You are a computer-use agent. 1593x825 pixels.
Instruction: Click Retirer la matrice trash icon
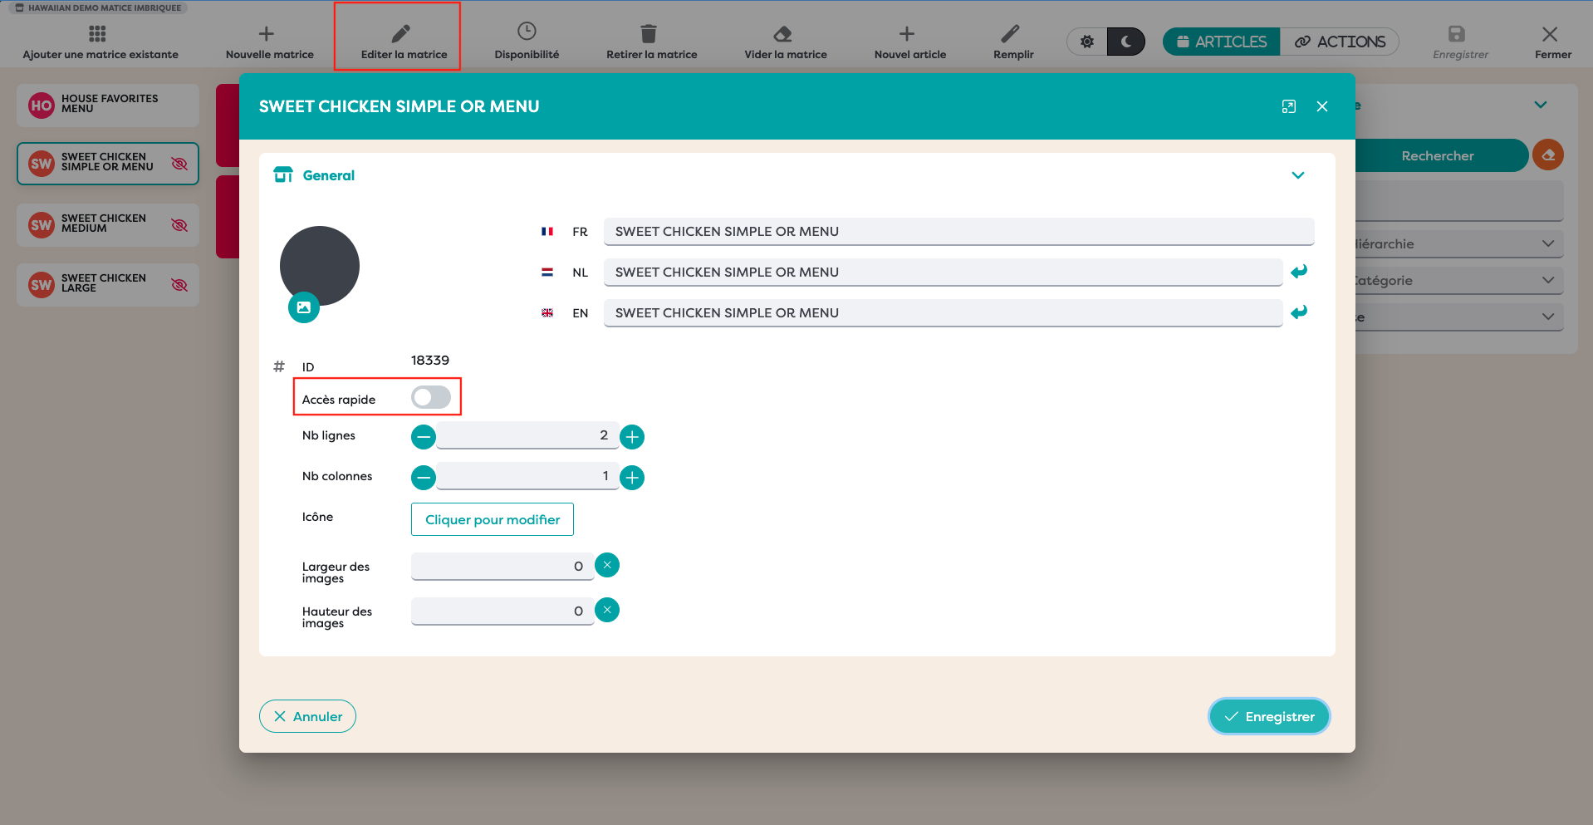point(649,33)
